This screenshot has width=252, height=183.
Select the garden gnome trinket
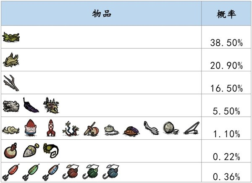(31, 128)
